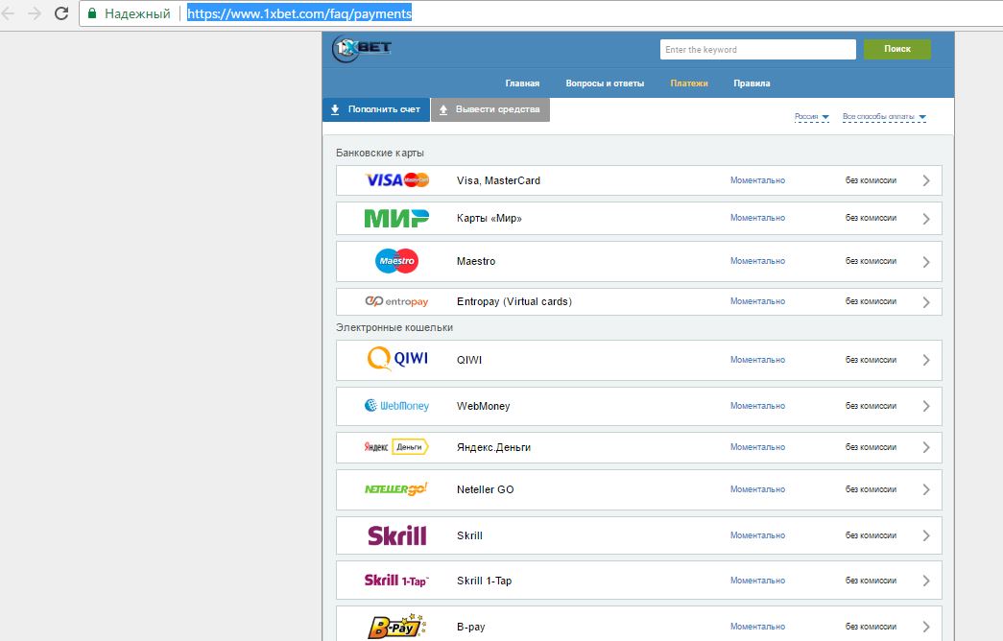The width and height of the screenshot is (1003, 641).
Task: Focus the Enter the keyword search field
Action: click(758, 49)
